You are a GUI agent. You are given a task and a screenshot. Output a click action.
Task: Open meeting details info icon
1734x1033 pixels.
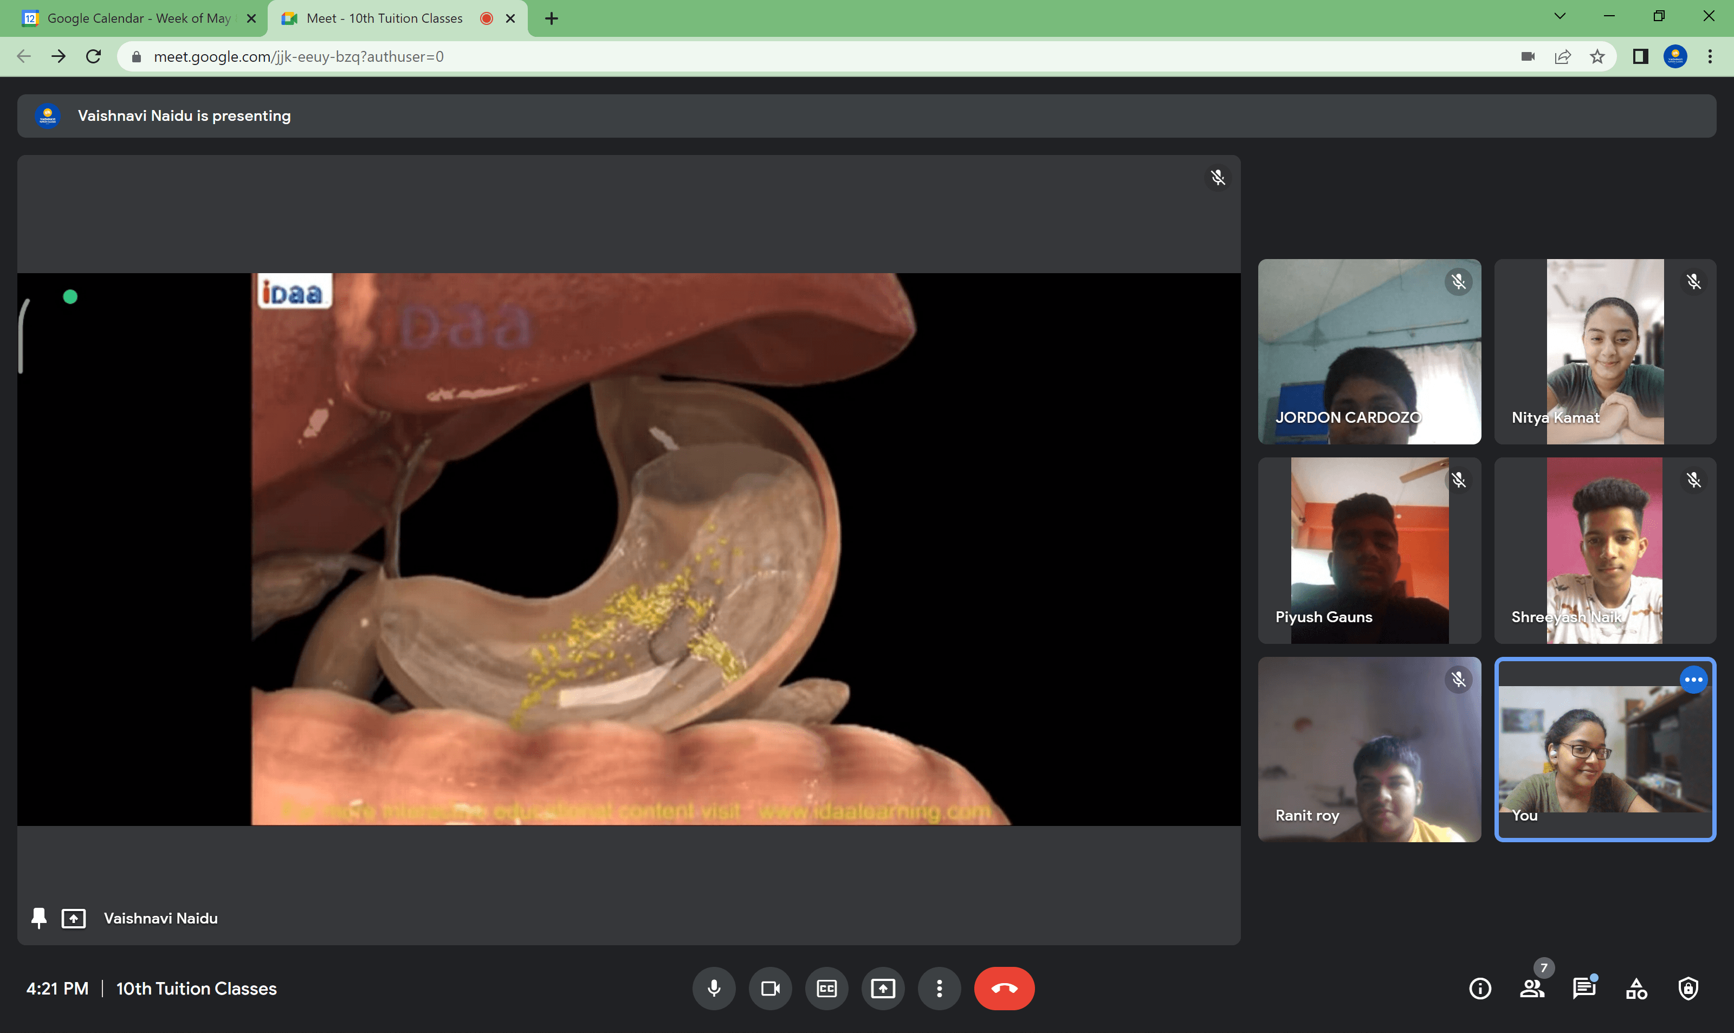tap(1479, 989)
